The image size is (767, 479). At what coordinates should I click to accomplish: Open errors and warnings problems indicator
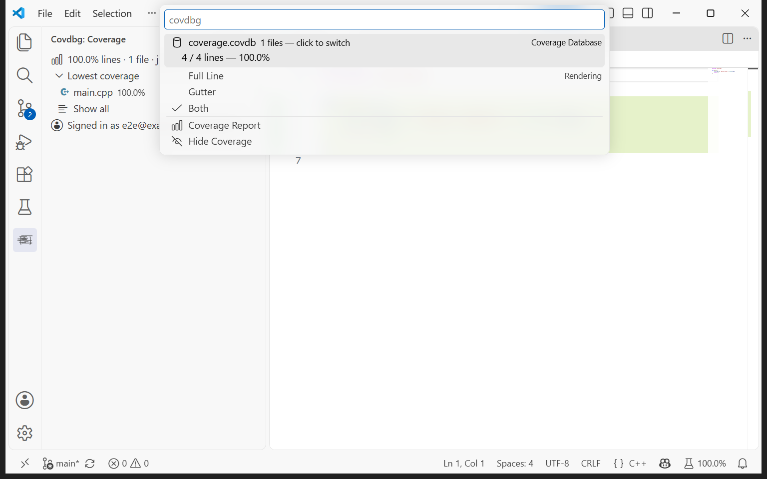pyautogui.click(x=129, y=464)
